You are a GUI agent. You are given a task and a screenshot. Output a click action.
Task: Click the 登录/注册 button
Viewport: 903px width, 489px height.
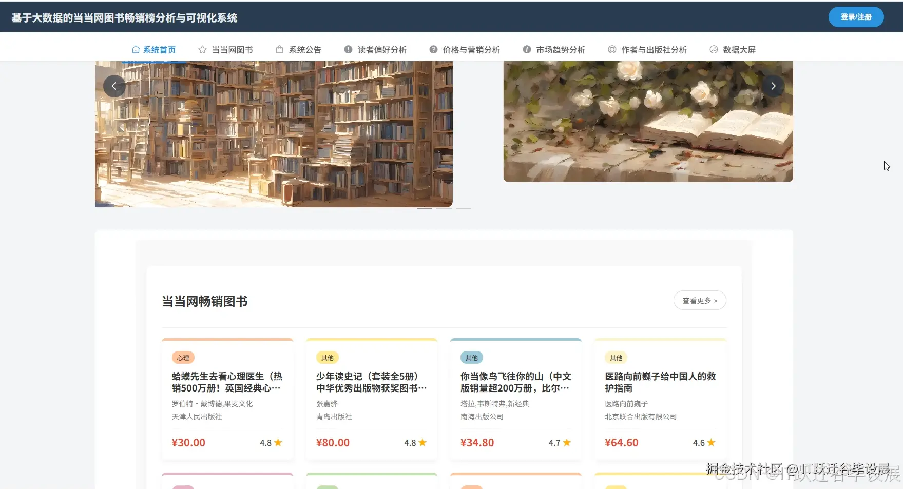point(856,17)
